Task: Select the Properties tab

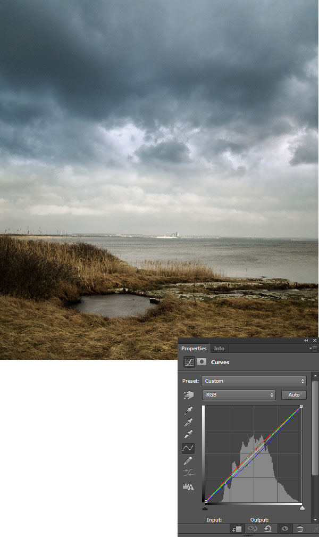Action: 194,348
